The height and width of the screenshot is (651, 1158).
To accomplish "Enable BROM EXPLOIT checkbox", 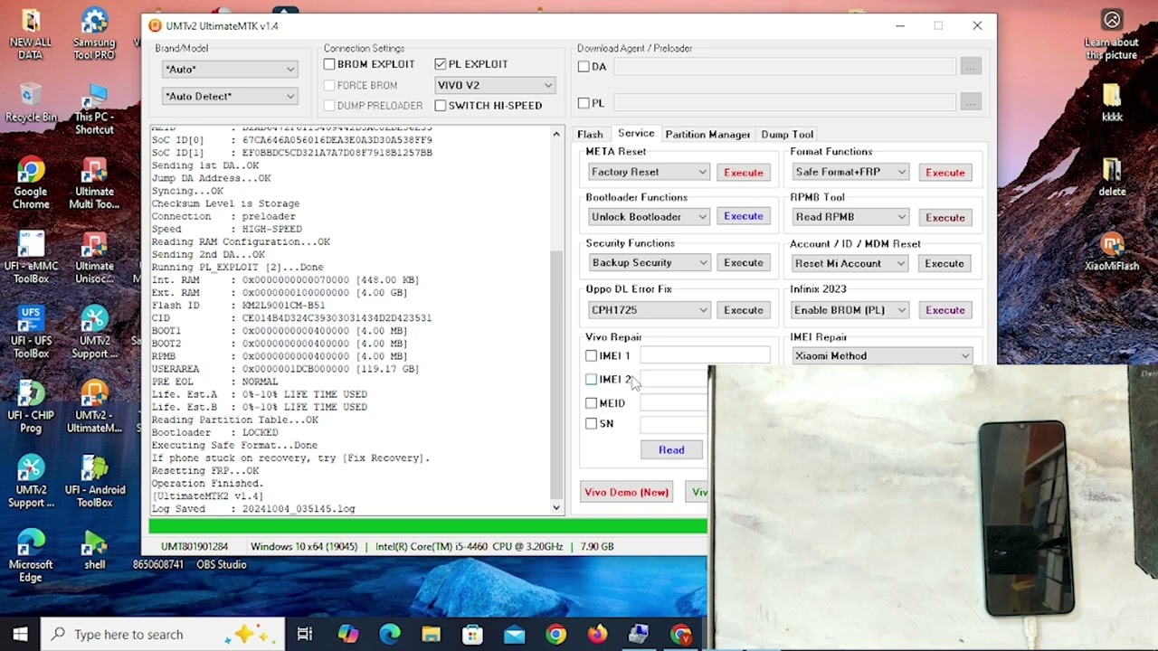I will 330,64.
